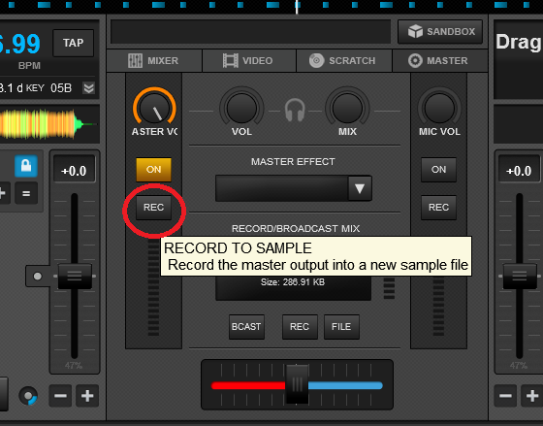This screenshot has width=543, height=426.
Task: Click the key lock padlock icon
Action: [26, 166]
